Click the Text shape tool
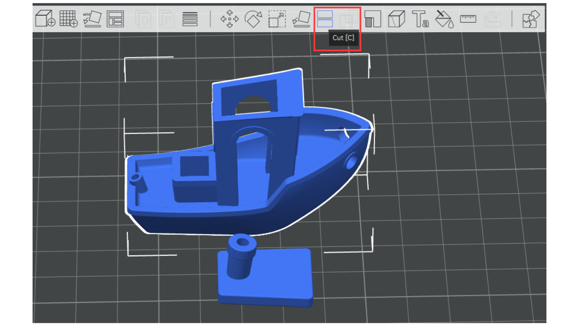The width and height of the screenshot is (579, 326). point(420,19)
